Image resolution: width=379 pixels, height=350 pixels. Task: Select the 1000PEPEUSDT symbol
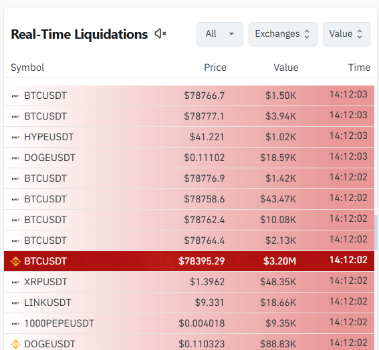pyautogui.click(x=59, y=323)
